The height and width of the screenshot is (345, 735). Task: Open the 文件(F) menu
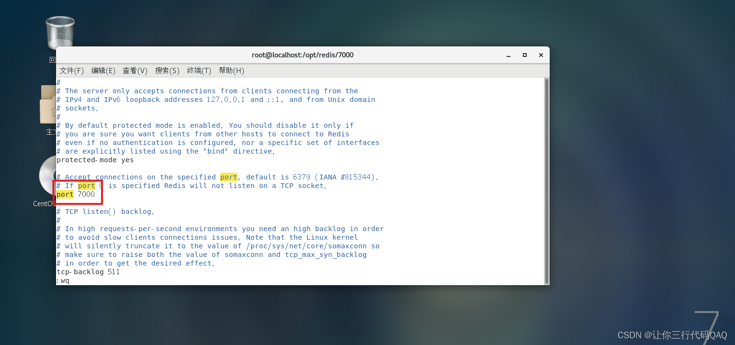point(71,70)
